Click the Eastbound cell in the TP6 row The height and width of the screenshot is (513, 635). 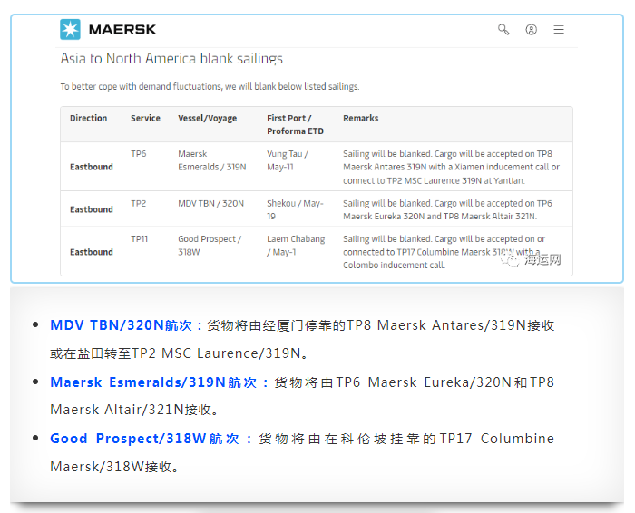pos(92,167)
